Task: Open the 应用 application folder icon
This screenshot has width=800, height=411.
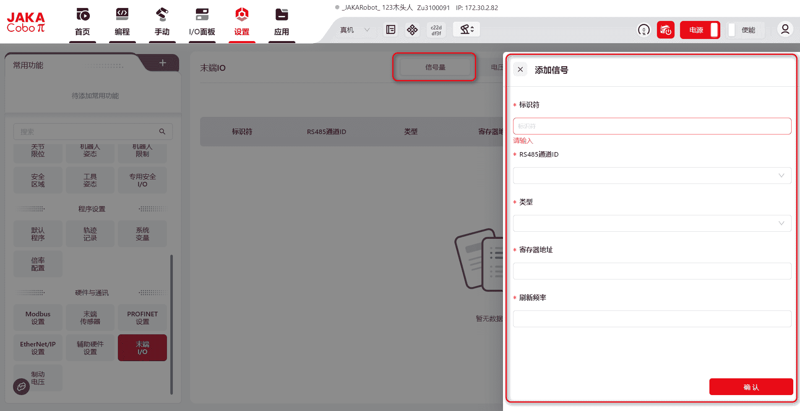Action: click(281, 15)
